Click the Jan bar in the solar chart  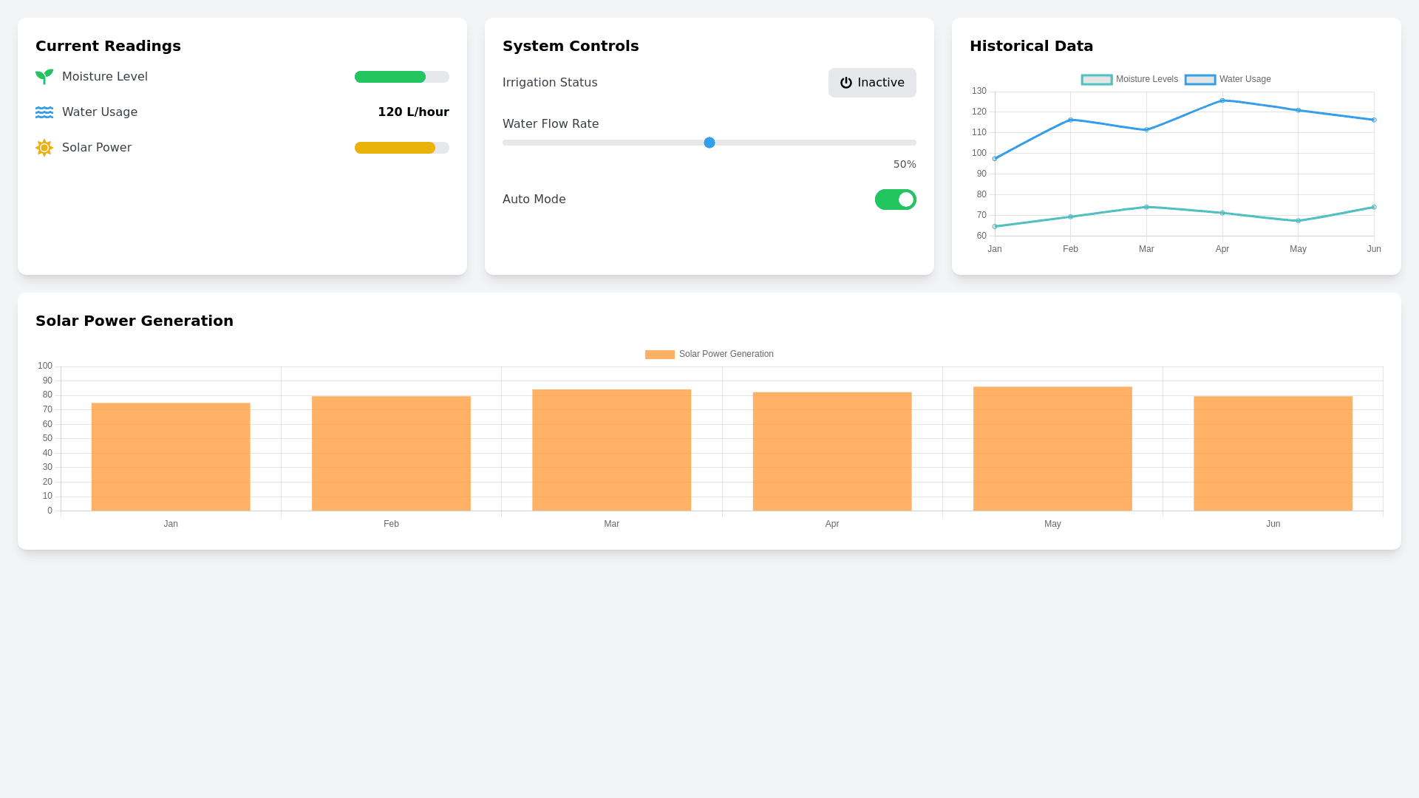tap(171, 457)
